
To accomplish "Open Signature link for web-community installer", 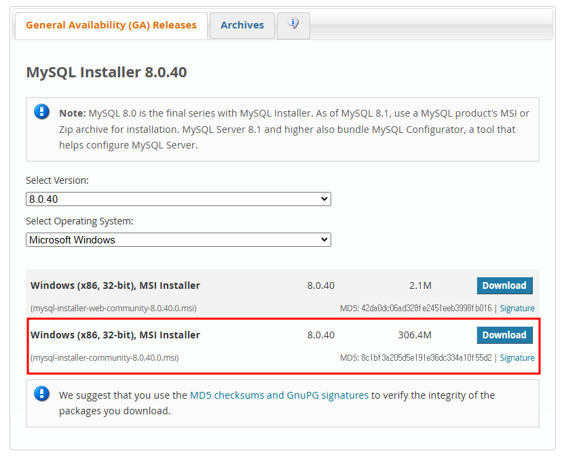I will (x=517, y=309).
